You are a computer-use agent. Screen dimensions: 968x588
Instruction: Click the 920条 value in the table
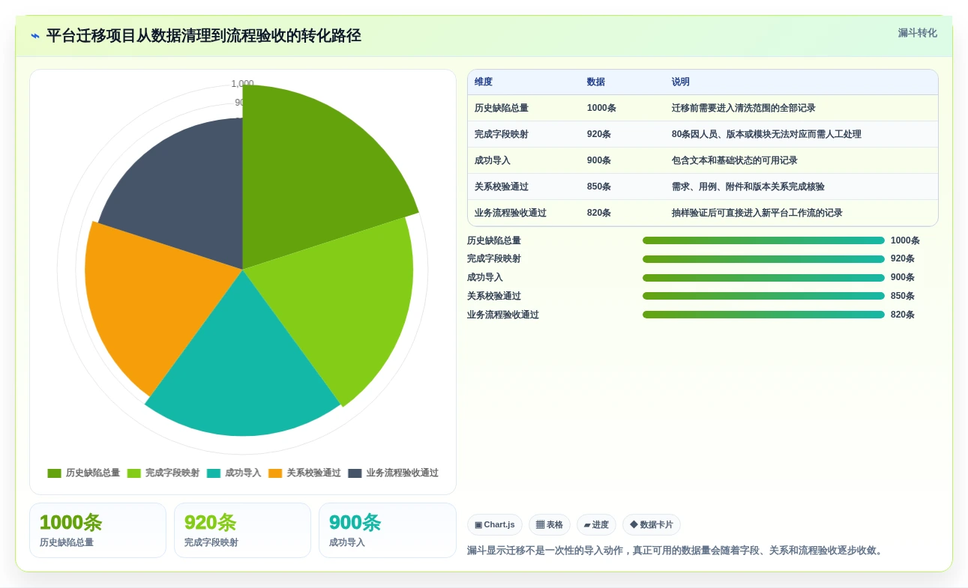coord(599,134)
